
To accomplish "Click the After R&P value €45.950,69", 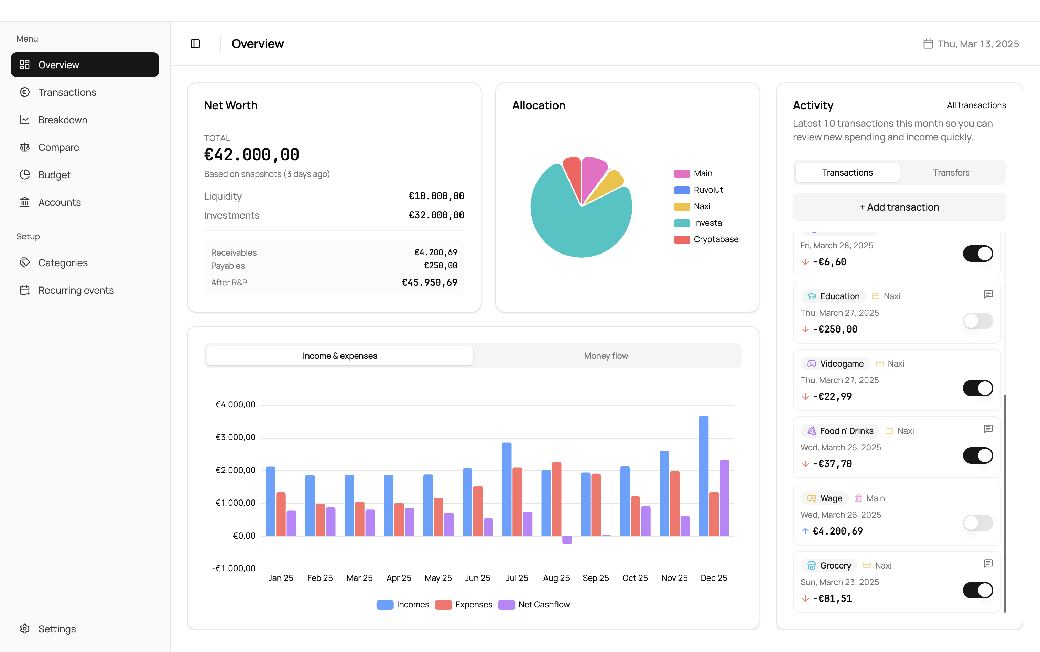I will (430, 282).
